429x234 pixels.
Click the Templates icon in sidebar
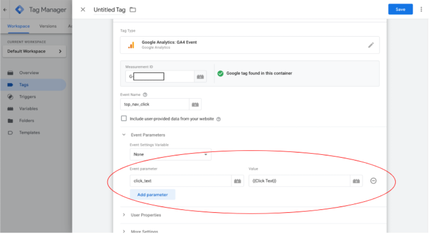(x=10, y=133)
